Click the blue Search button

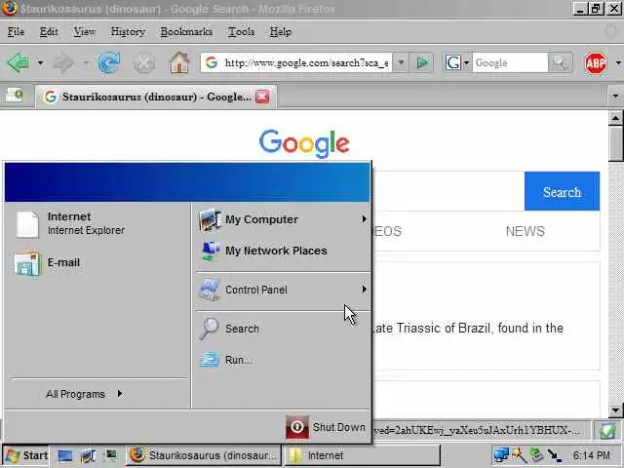(562, 191)
